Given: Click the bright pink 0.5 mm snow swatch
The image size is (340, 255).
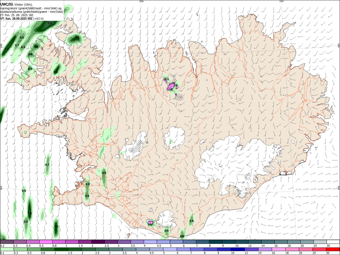Looking at the screenshot, I should pyautogui.click(x=46, y=242).
